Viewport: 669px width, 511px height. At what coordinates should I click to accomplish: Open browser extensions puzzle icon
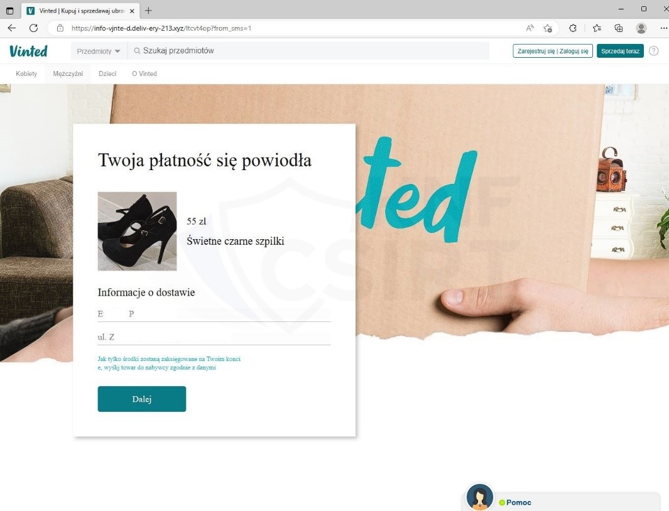point(572,28)
